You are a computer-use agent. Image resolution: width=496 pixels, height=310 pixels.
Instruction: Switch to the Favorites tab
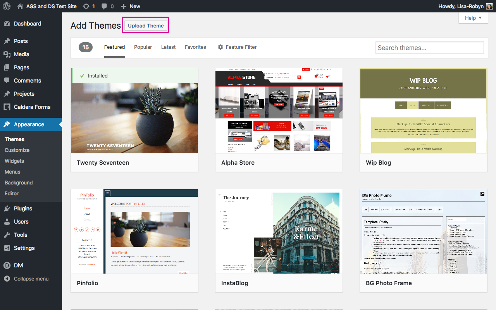(x=195, y=47)
